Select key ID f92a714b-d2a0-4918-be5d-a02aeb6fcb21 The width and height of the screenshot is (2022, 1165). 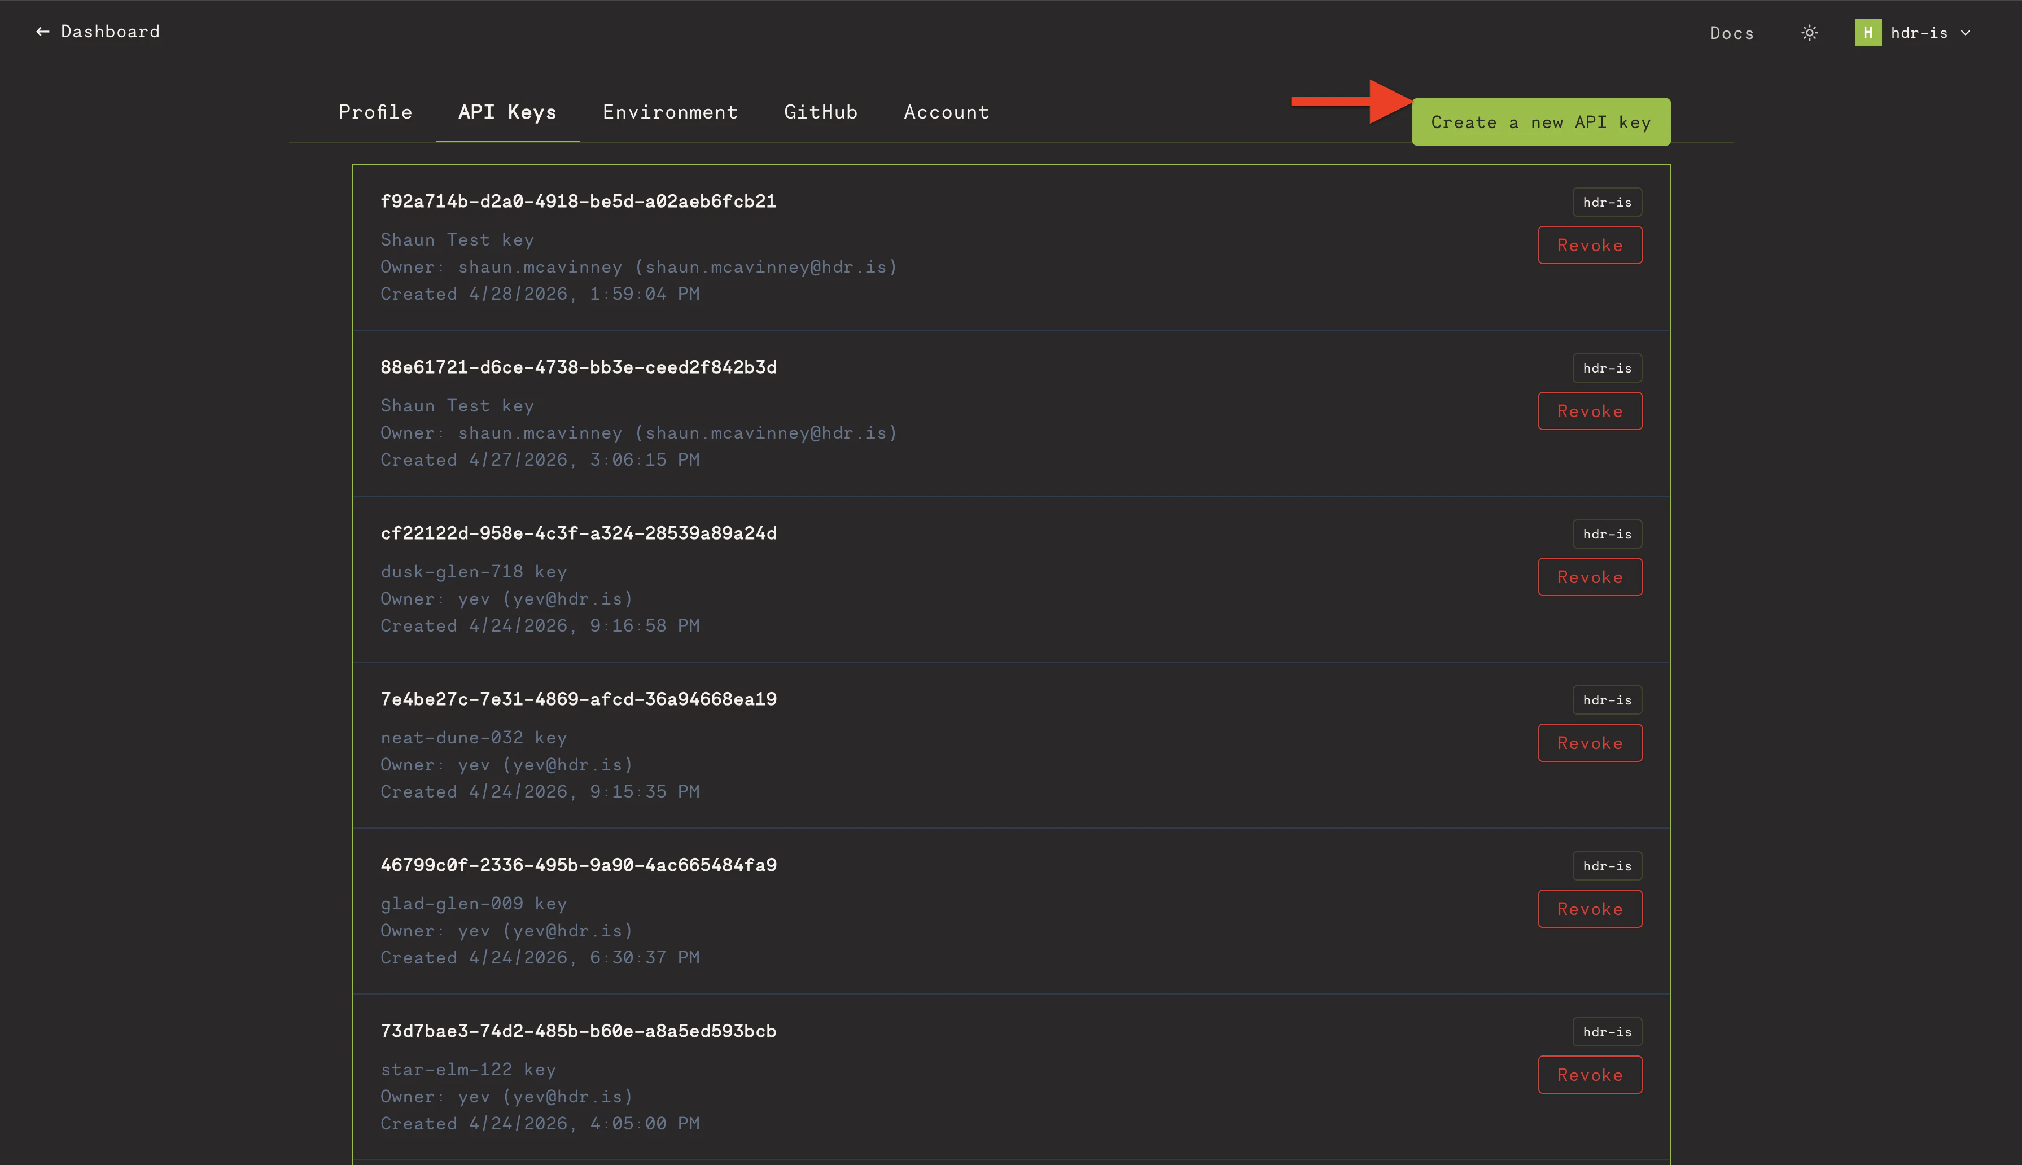point(579,201)
